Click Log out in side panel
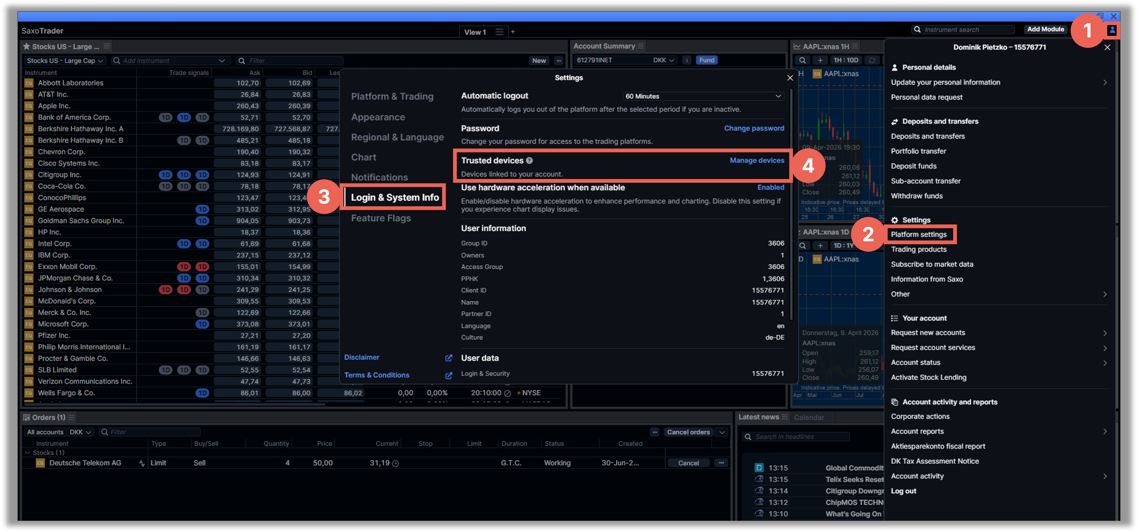The height and width of the screenshot is (532, 1138). (903, 491)
